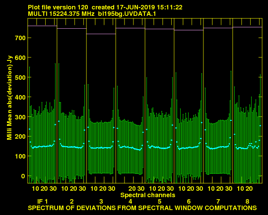This screenshot has height=215, width=268.
Task: Click the bl195bg.UVDATA.1 file name in the header
Action: pyautogui.click(x=127, y=14)
